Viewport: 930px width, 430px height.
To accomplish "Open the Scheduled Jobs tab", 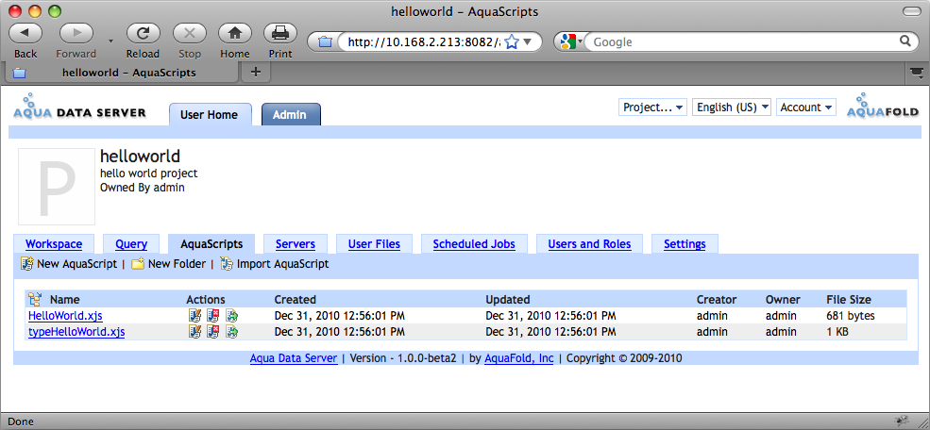I will (x=474, y=244).
